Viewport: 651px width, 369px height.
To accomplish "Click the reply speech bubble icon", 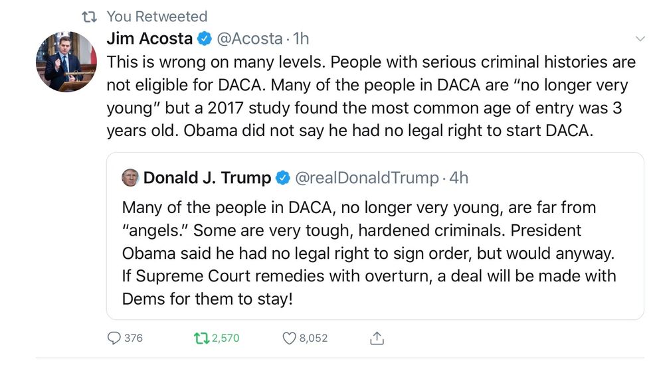I will pyautogui.click(x=114, y=338).
